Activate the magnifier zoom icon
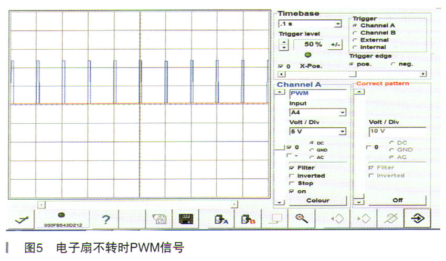The width and height of the screenshot is (446, 261). (x=302, y=219)
